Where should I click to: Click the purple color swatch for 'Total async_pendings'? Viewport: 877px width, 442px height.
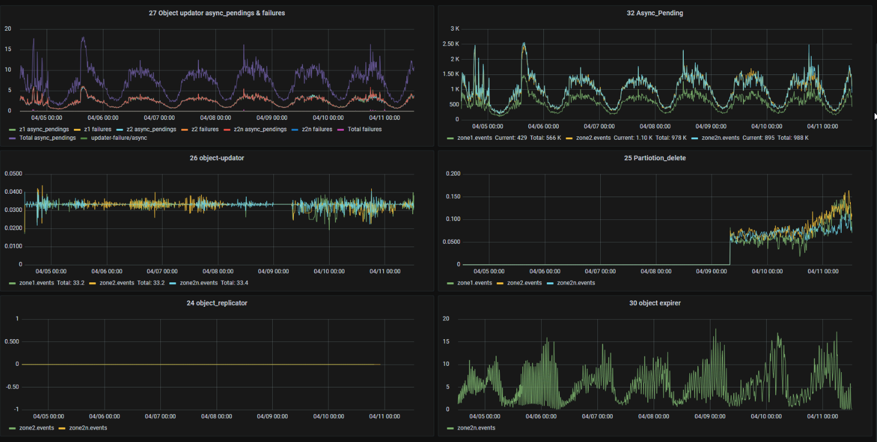[x=13, y=138]
